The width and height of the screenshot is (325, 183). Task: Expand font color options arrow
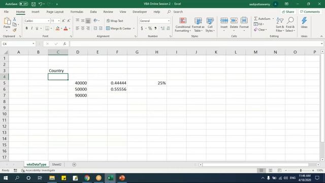tap(70, 28)
